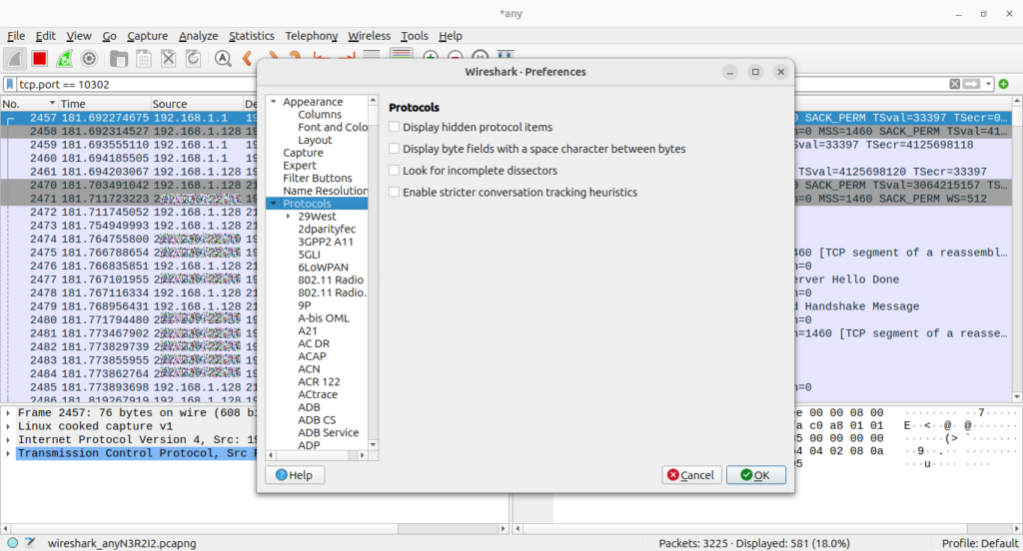The image size is (1023, 551).
Task: Expand Linux cooked capture v1 details
Action: (8, 426)
